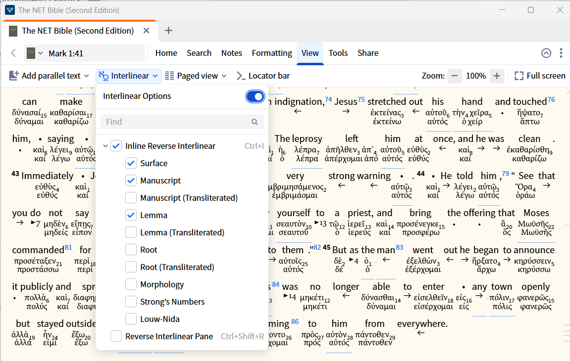Collapse ribbon with the circled up arrow
Screen dimensions: 570x361
click(x=546, y=53)
